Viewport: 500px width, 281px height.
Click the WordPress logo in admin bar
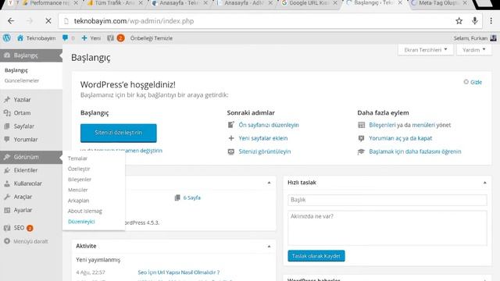tap(7, 38)
